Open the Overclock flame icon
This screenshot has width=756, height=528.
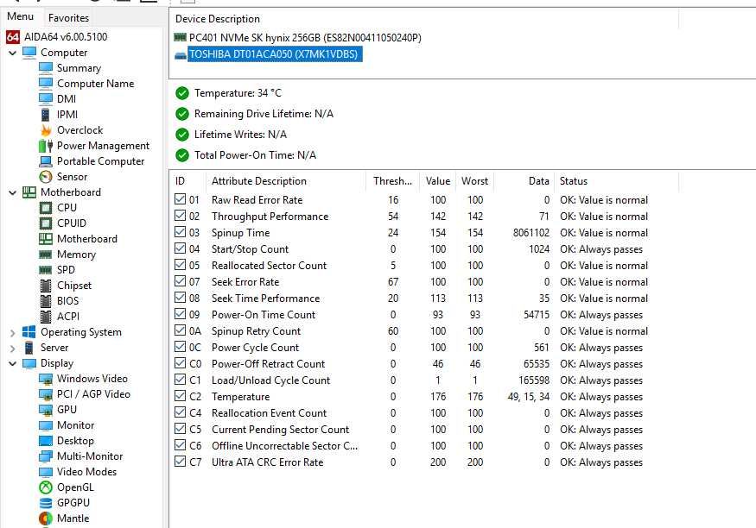point(45,130)
